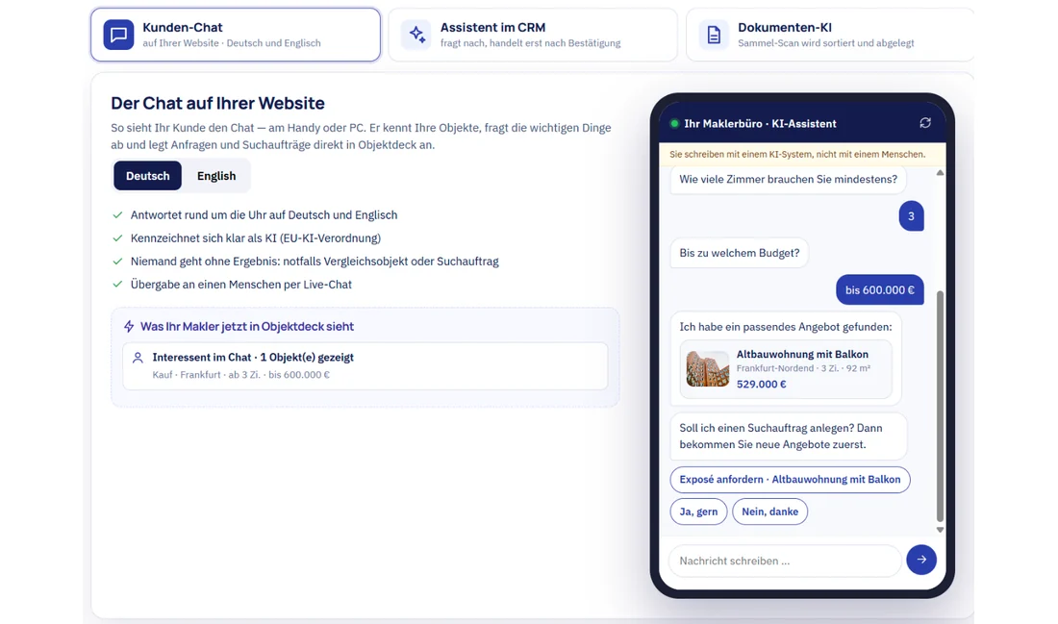Click the user reply bubble 3
This screenshot has height=624, width=1058.
click(911, 216)
